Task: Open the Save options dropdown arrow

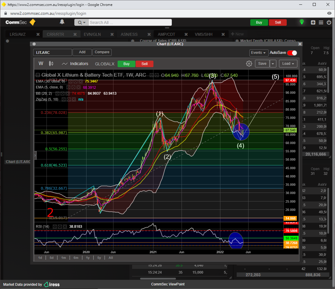Action: (273, 64)
